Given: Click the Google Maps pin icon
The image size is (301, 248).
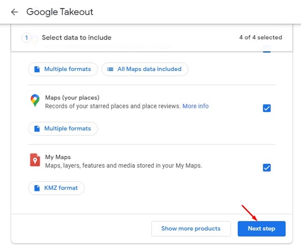Looking at the screenshot, I should pos(35,100).
